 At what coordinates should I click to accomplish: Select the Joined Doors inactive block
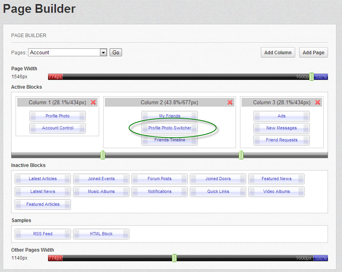tap(218, 179)
